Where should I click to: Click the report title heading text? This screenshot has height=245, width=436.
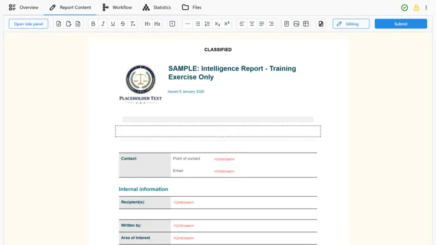(x=232, y=73)
